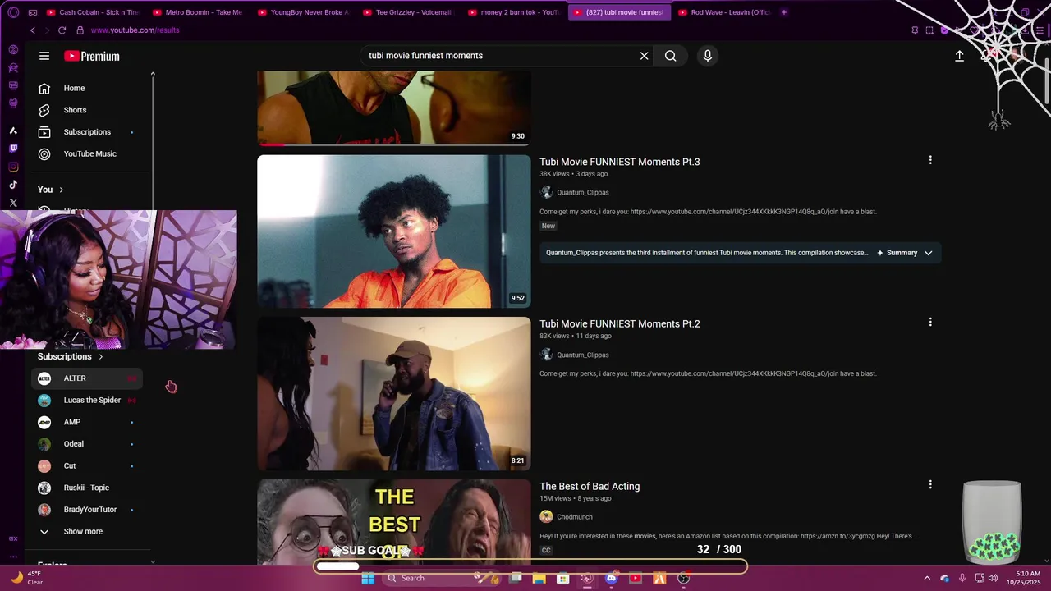Show hidden system tray icons
Screen dimensions: 1051x591
927,578
